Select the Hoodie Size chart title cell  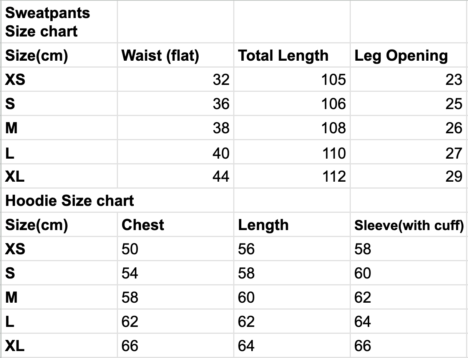click(70, 201)
